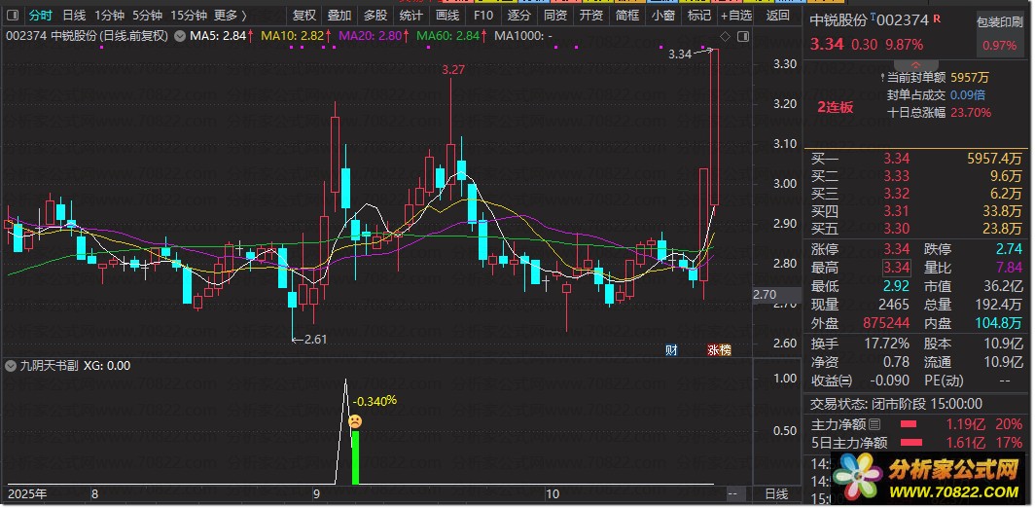Click 返回 back button
Viewport: 1035px width, 508px height.
(779, 16)
